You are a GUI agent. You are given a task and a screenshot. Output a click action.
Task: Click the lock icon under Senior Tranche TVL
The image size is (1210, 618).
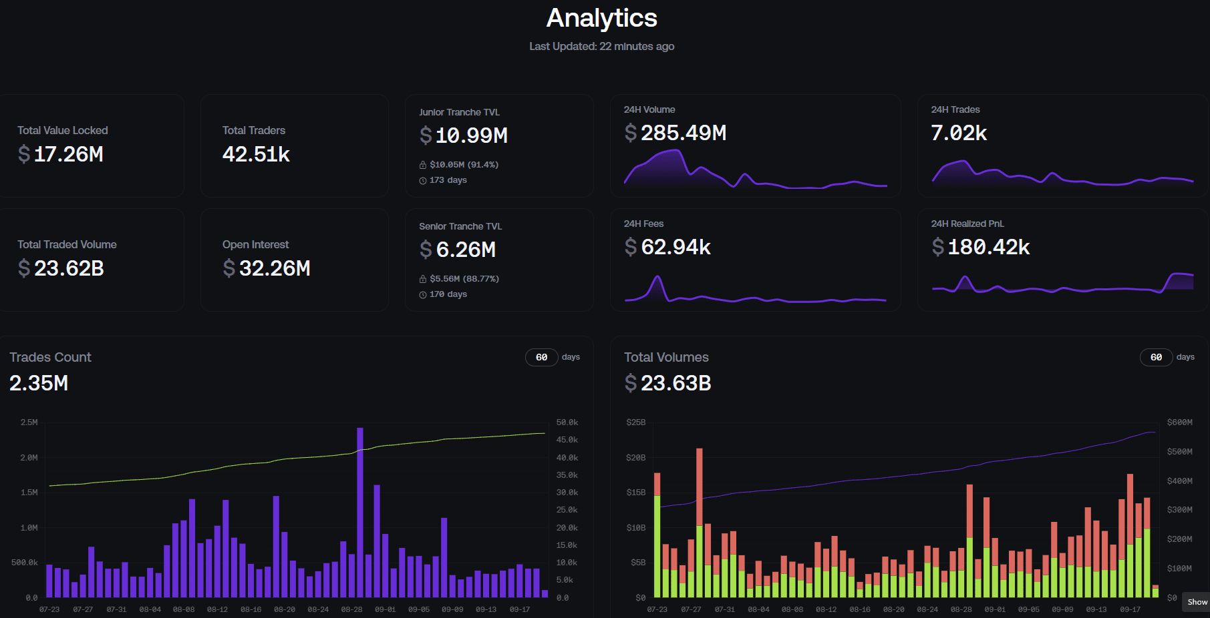(x=423, y=279)
